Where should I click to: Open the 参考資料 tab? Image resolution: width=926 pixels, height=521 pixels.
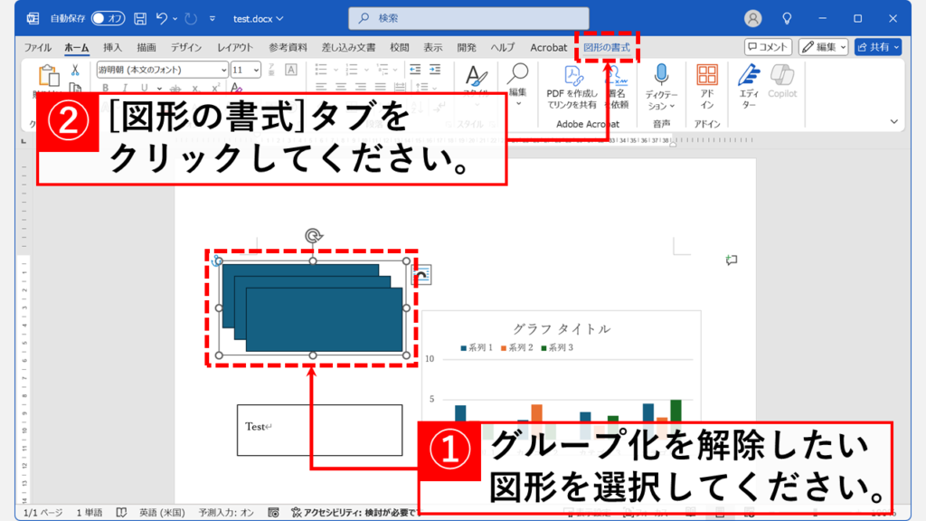(288, 47)
